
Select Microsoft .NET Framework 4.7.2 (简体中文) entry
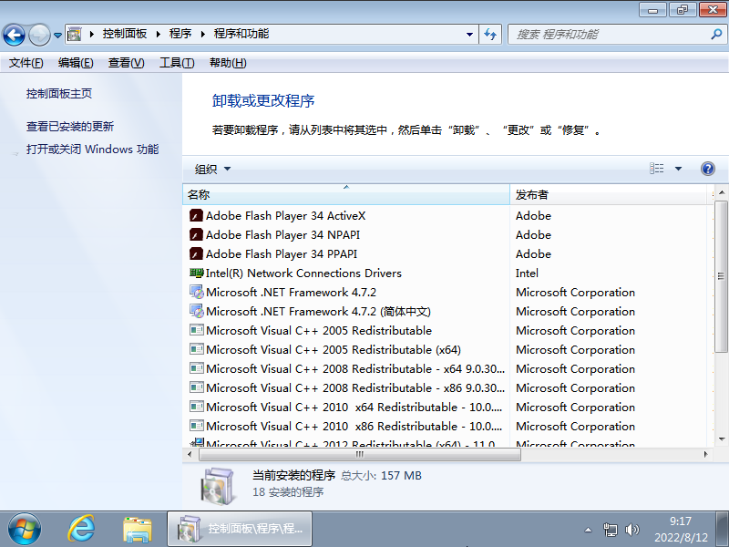point(318,311)
